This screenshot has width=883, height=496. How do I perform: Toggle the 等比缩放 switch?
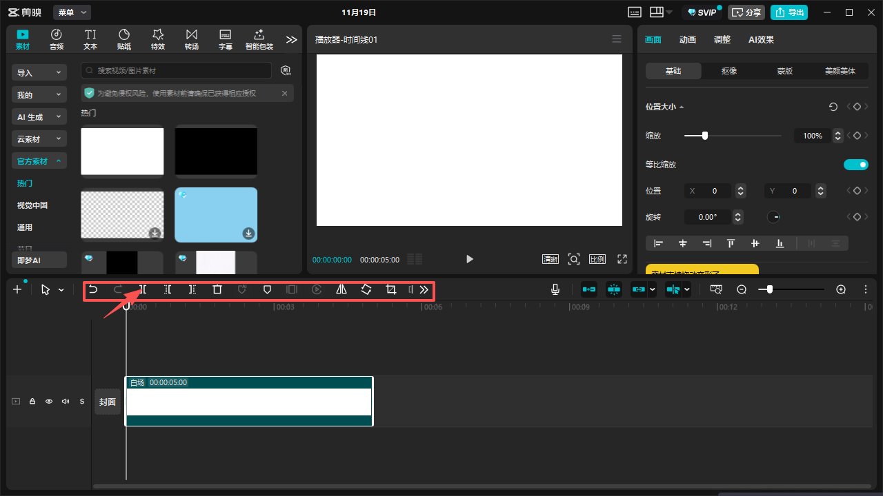855,165
